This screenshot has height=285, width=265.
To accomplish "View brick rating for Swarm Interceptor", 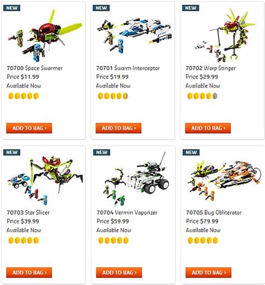I will click(113, 96).
